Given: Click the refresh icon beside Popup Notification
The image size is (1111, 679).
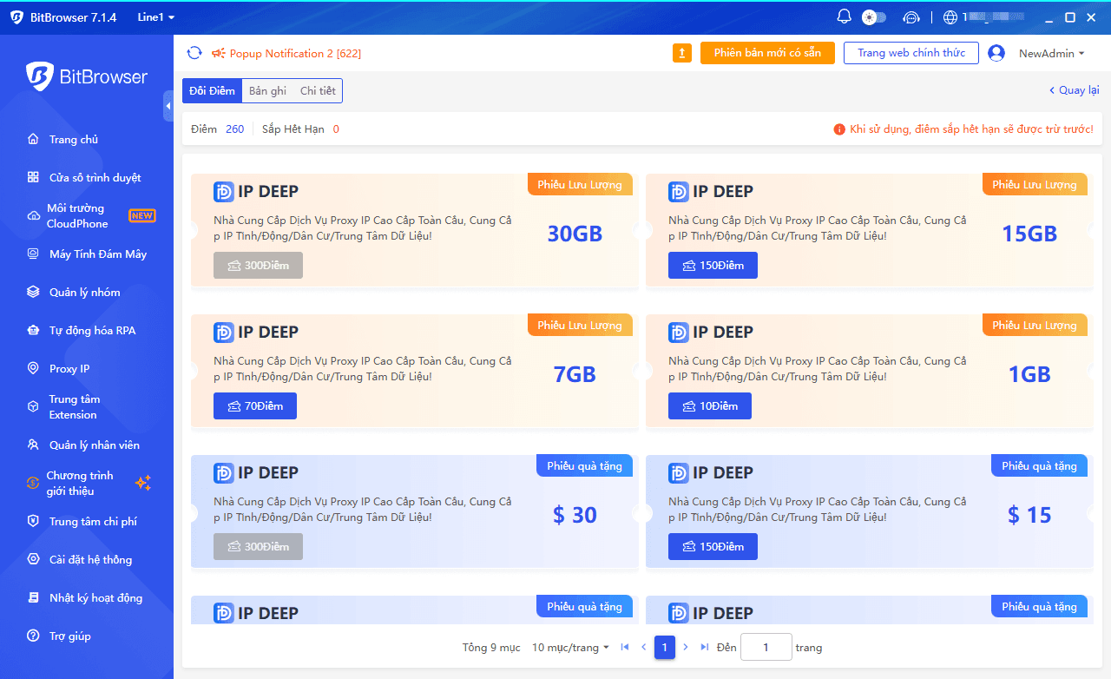Looking at the screenshot, I should click(x=194, y=53).
